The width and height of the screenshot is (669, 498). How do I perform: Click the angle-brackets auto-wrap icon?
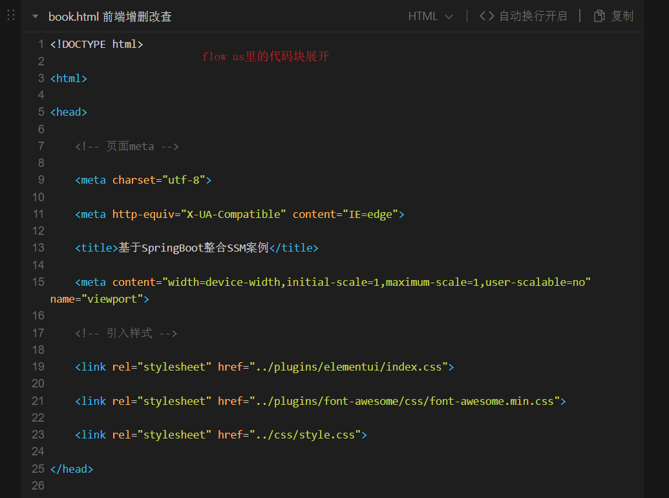487,16
